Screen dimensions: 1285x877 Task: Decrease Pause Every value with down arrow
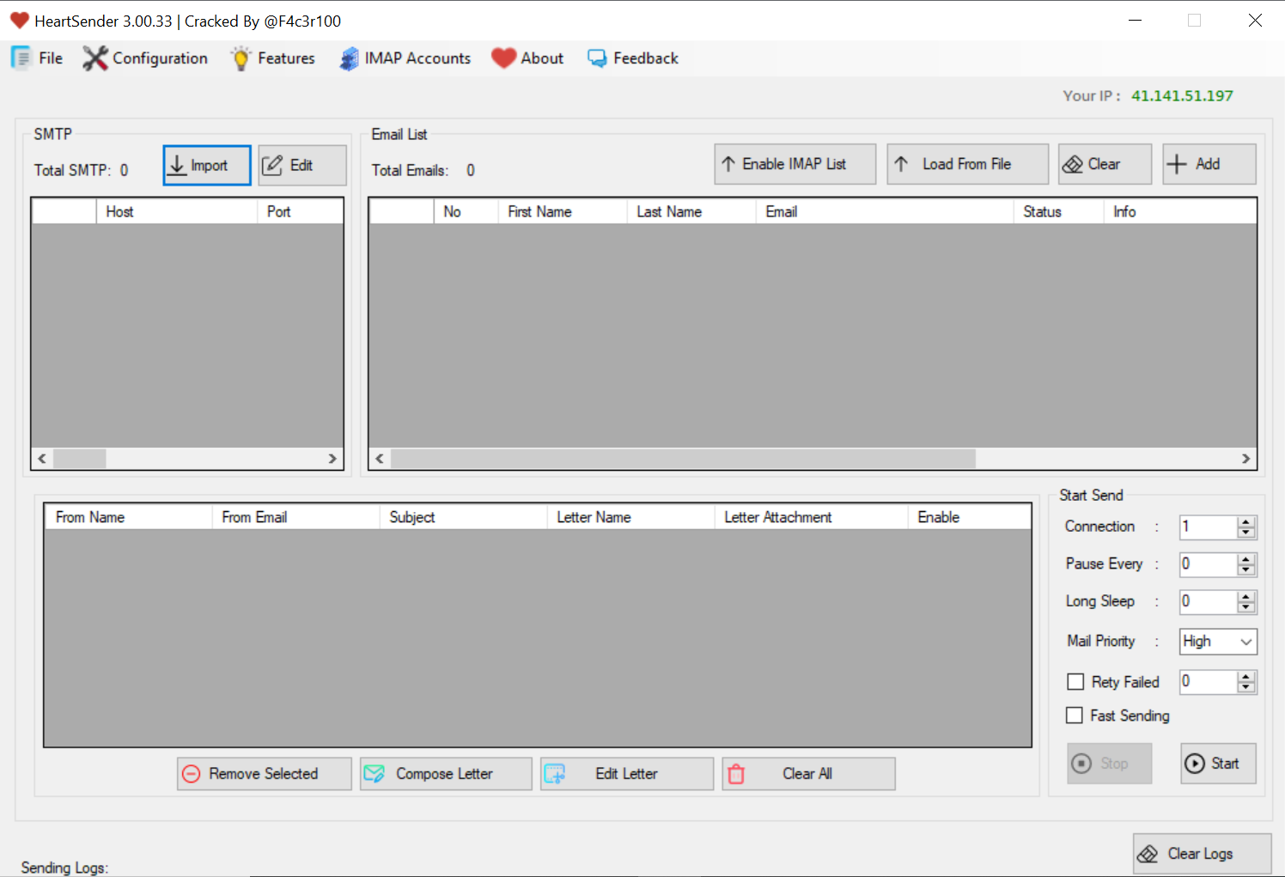coord(1246,570)
